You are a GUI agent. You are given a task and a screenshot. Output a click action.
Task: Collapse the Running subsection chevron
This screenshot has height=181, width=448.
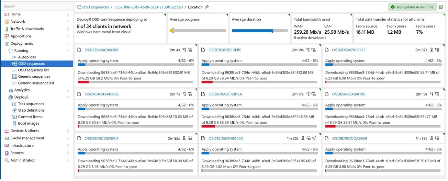click(x=68, y=51)
